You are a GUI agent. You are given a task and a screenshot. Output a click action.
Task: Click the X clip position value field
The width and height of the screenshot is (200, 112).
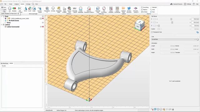click(195, 19)
